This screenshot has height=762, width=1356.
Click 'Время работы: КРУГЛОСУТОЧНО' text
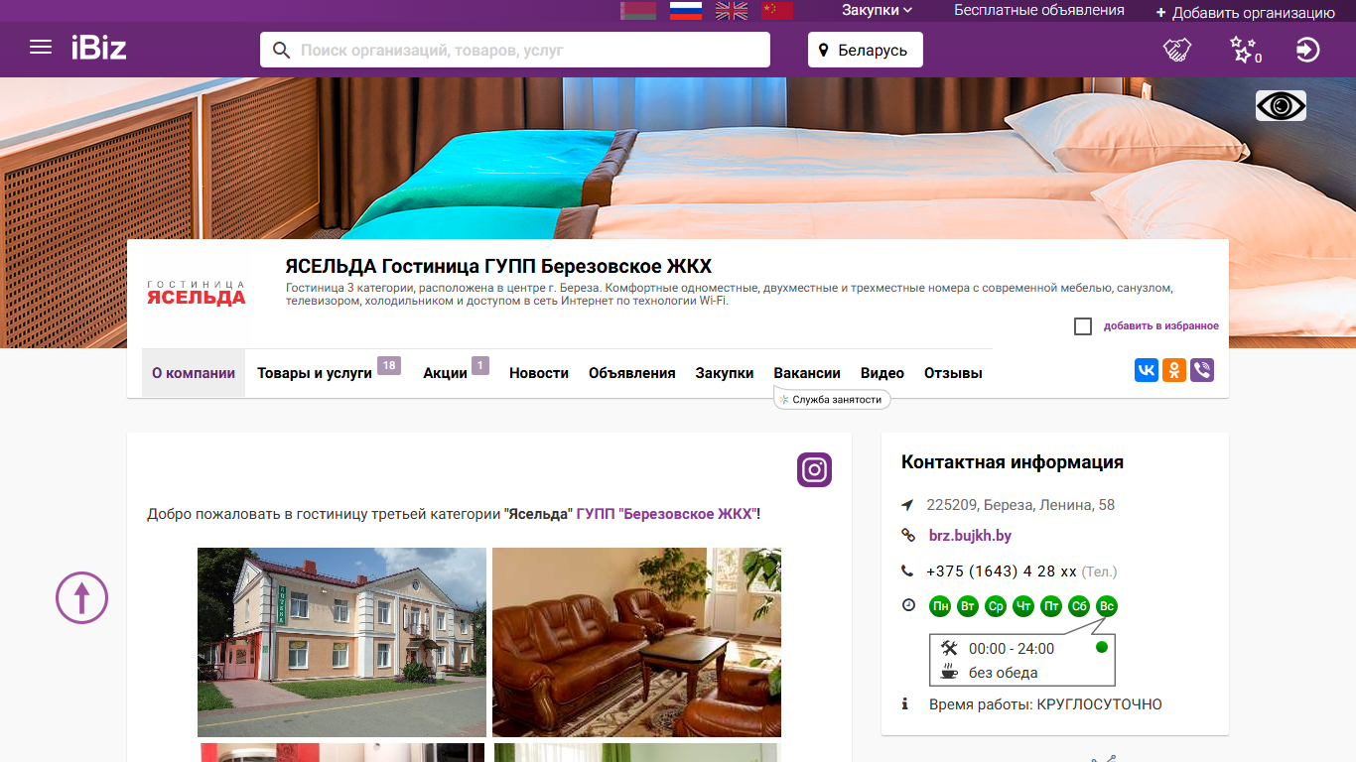pos(1045,704)
